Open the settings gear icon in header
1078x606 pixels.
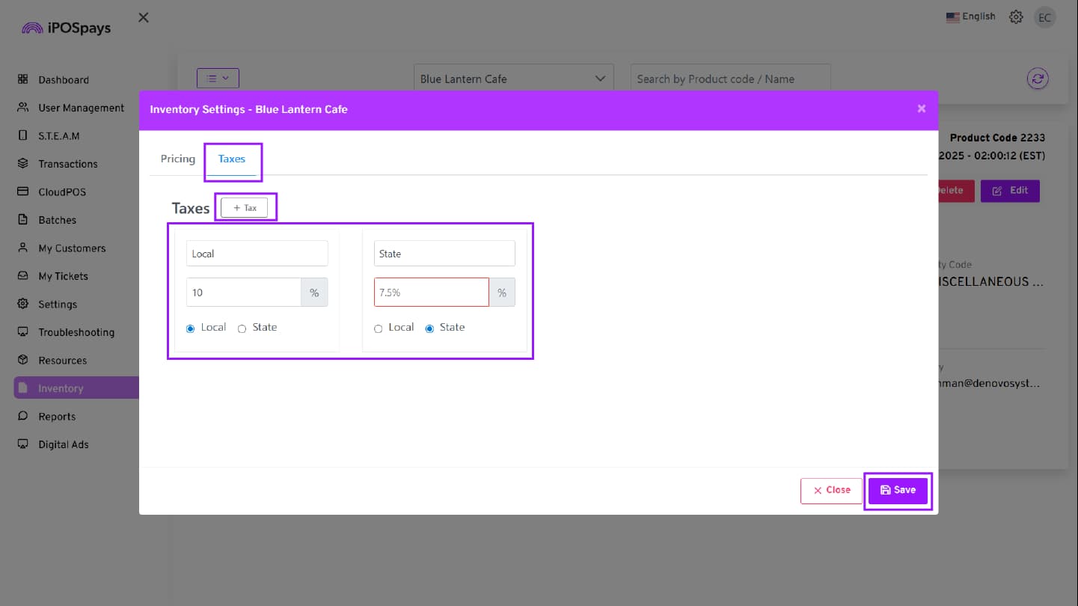click(x=1016, y=17)
